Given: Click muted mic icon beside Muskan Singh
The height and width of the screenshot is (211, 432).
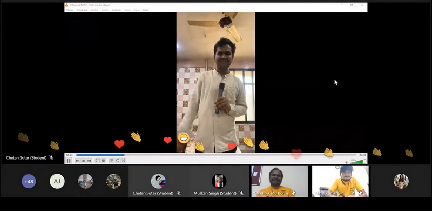Looking at the screenshot, I should click(241, 193).
